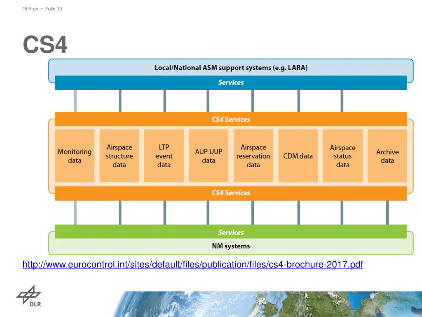Select CS4 Services bar above data boxes
This screenshot has width=422, height=317.
pyautogui.click(x=231, y=119)
